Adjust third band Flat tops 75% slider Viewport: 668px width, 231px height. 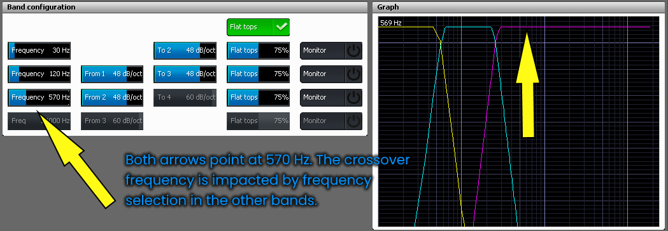[x=258, y=97]
